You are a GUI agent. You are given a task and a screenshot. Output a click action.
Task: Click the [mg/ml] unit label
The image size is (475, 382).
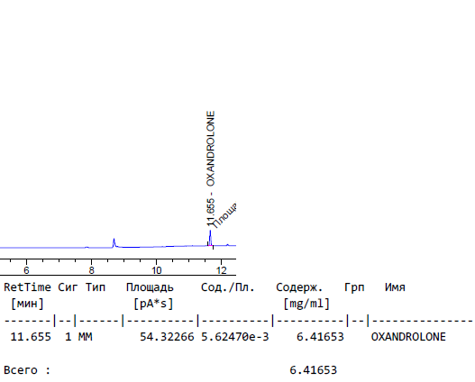pyautogui.click(x=306, y=304)
